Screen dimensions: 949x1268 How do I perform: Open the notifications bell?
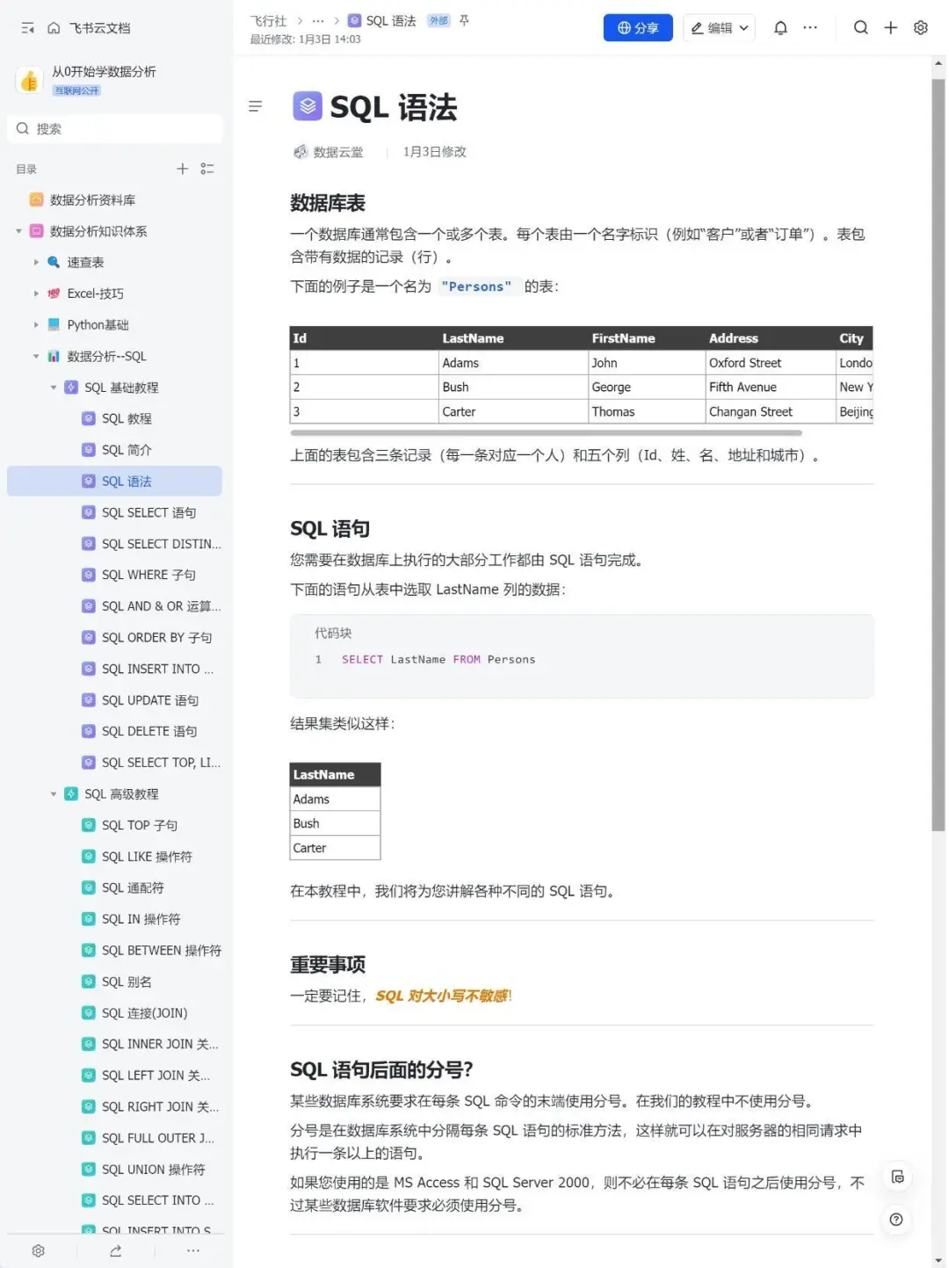pyautogui.click(x=779, y=27)
